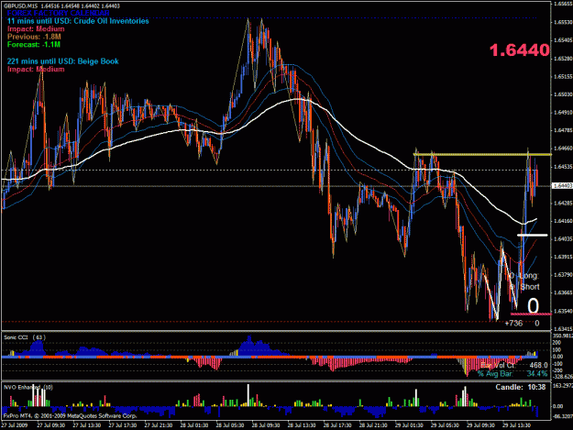Click the FOREX FACTORY CALENDAR heading
Image resolution: width=573 pixels, height=430 pixels.
pyautogui.click(x=58, y=13)
